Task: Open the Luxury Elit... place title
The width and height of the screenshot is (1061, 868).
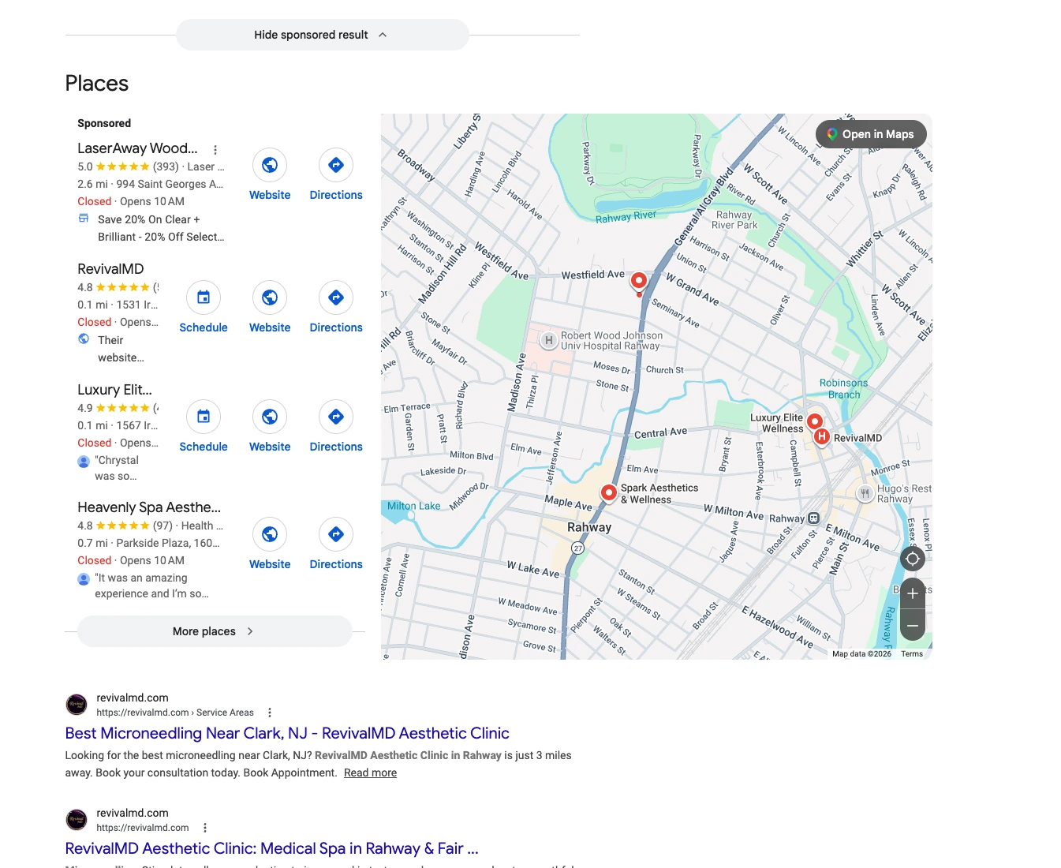Action: point(114,390)
